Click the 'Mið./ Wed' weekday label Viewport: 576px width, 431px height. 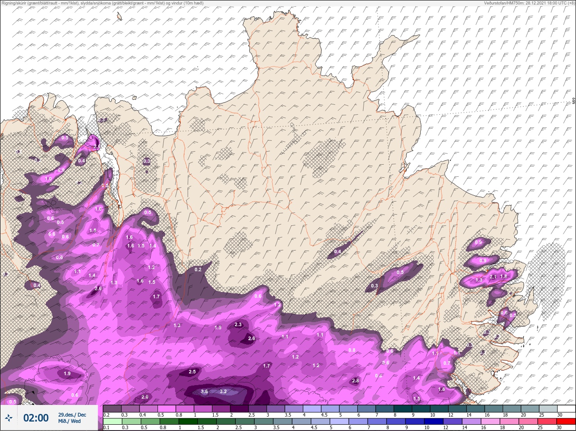click(x=69, y=421)
